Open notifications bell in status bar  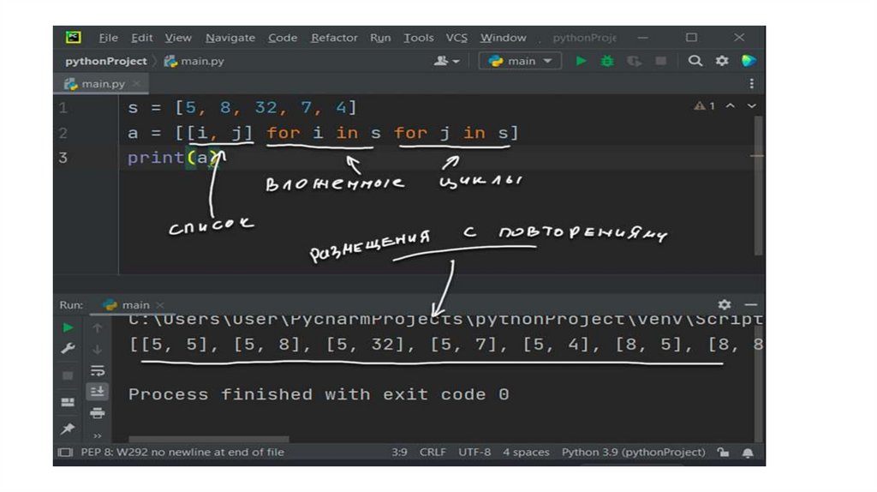pyautogui.click(x=748, y=453)
